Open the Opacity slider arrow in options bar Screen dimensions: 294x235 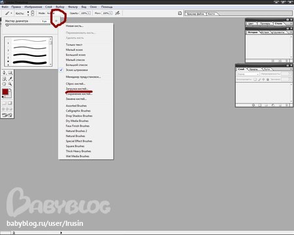click(89, 13)
